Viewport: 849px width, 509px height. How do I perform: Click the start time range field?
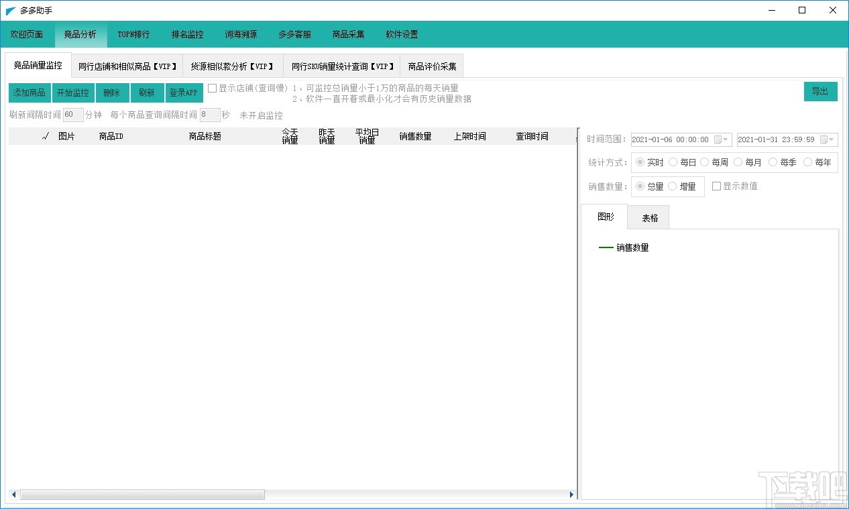681,139
